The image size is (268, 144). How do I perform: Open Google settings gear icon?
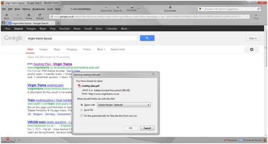coord(252,49)
